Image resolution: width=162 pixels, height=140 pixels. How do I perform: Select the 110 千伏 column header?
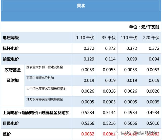129,38
